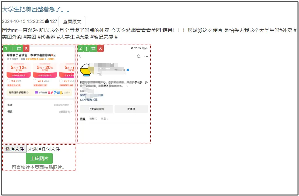Click the #大学生 hashtag in the post
This screenshot has width=299, height=196.
[x=66, y=37]
